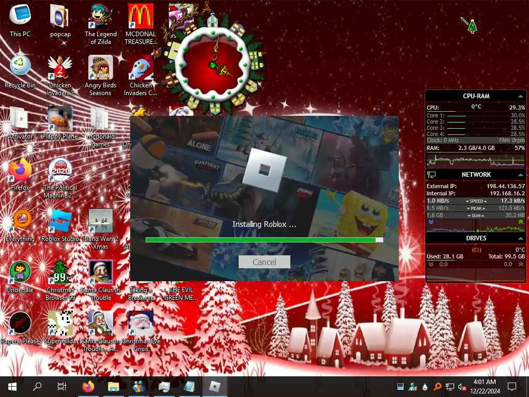Collapse the DRIVES gadget section
The width and height of the screenshot is (529, 397).
(521, 238)
